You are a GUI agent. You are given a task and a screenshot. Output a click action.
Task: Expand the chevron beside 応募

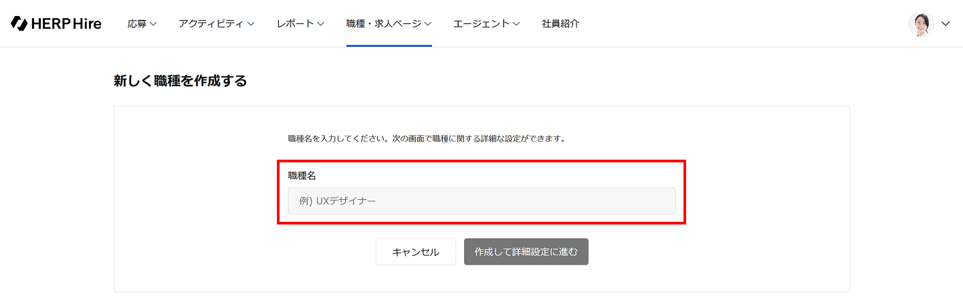pos(153,23)
